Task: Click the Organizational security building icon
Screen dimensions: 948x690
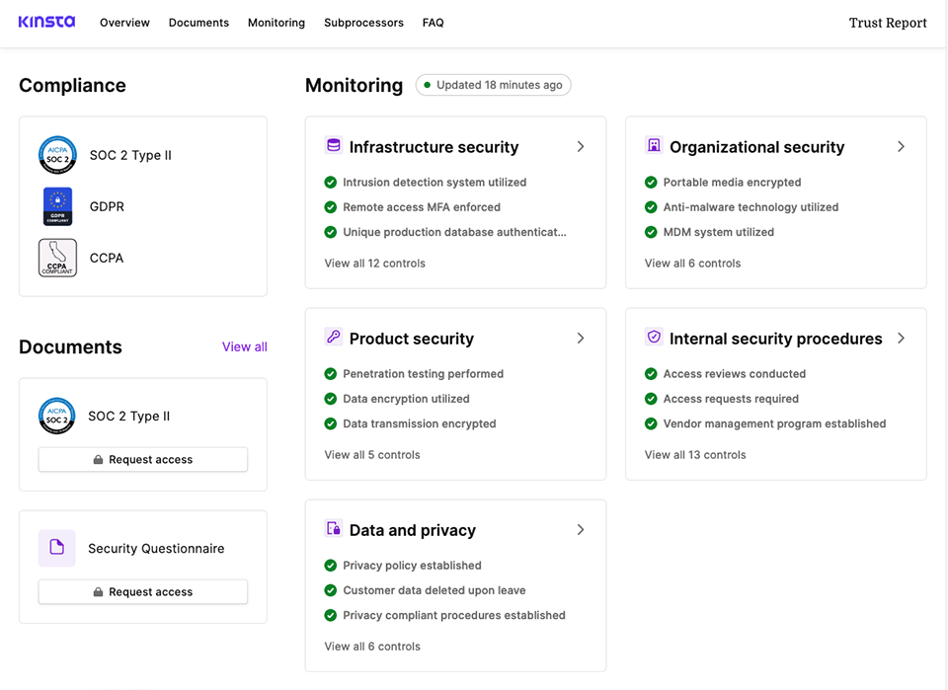Action: 653,145
